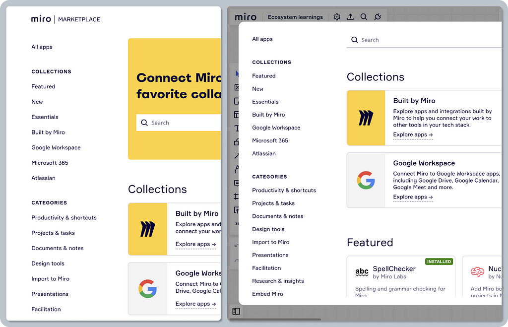The image size is (508, 327).
Task: Select New collection in the modal
Action: pos(257,89)
